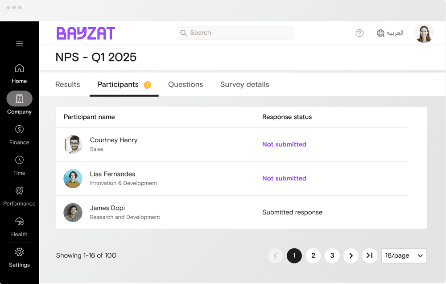Go to page 2

point(313,255)
